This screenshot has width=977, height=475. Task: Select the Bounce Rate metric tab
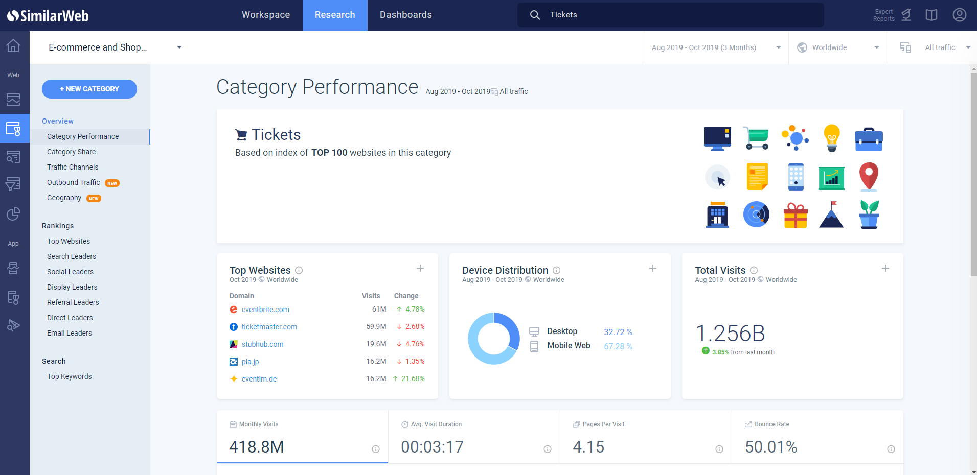point(817,437)
